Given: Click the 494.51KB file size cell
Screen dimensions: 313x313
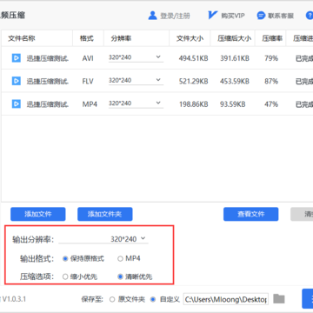Looking at the screenshot, I should [x=193, y=58].
